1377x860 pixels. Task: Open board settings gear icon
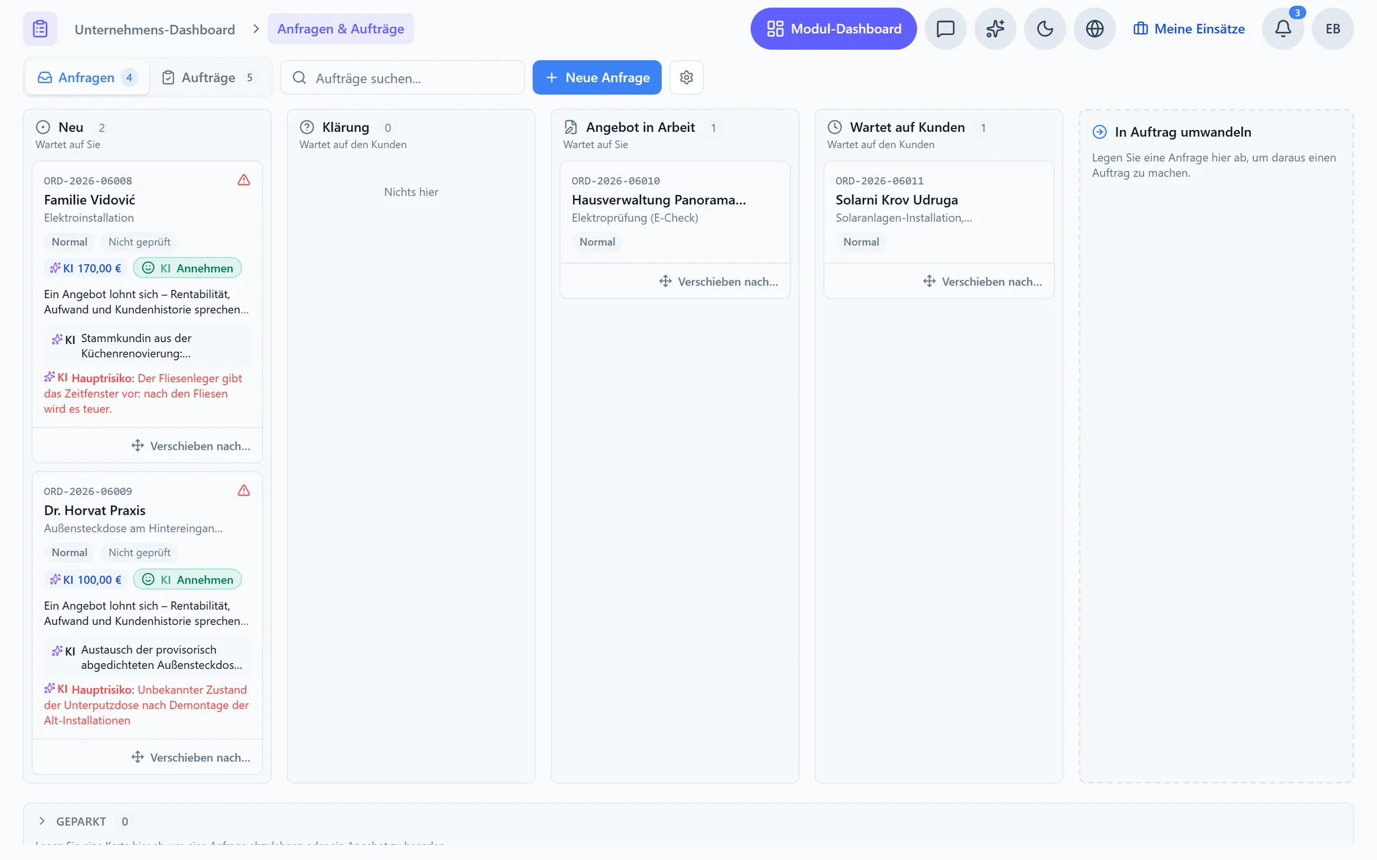tap(687, 77)
